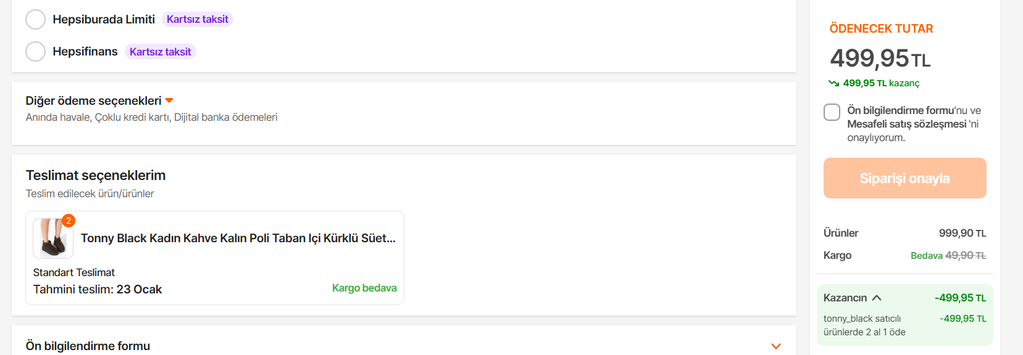The image size is (1023, 355).
Task: Tick the sales agreement approval checkbox
Action: point(832,112)
